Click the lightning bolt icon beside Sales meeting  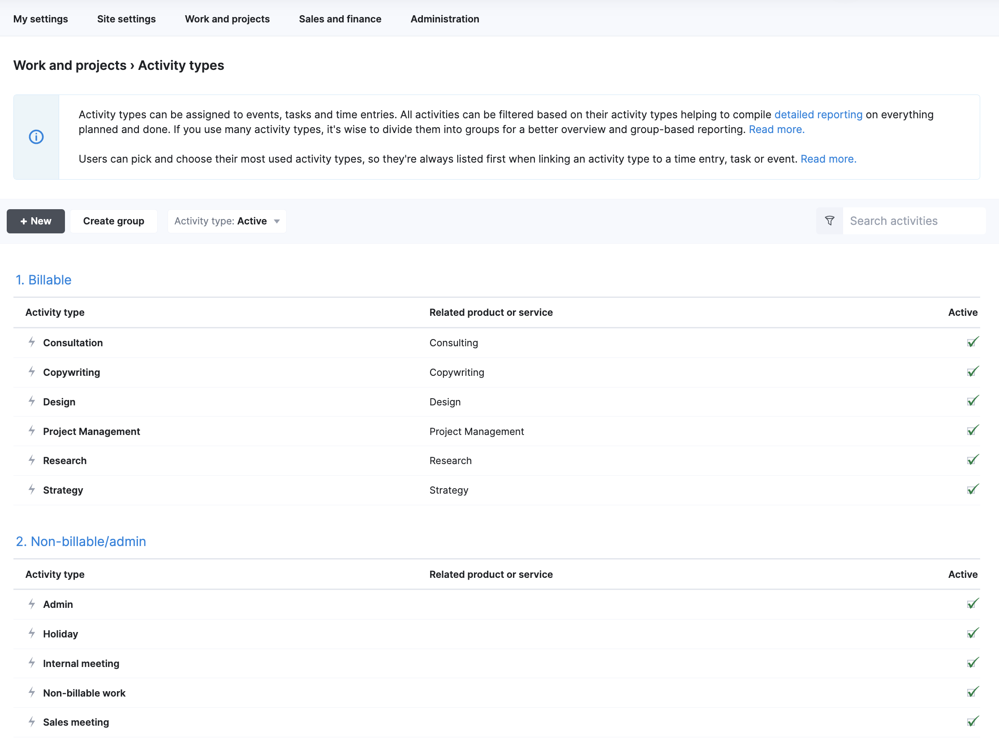[x=32, y=722]
